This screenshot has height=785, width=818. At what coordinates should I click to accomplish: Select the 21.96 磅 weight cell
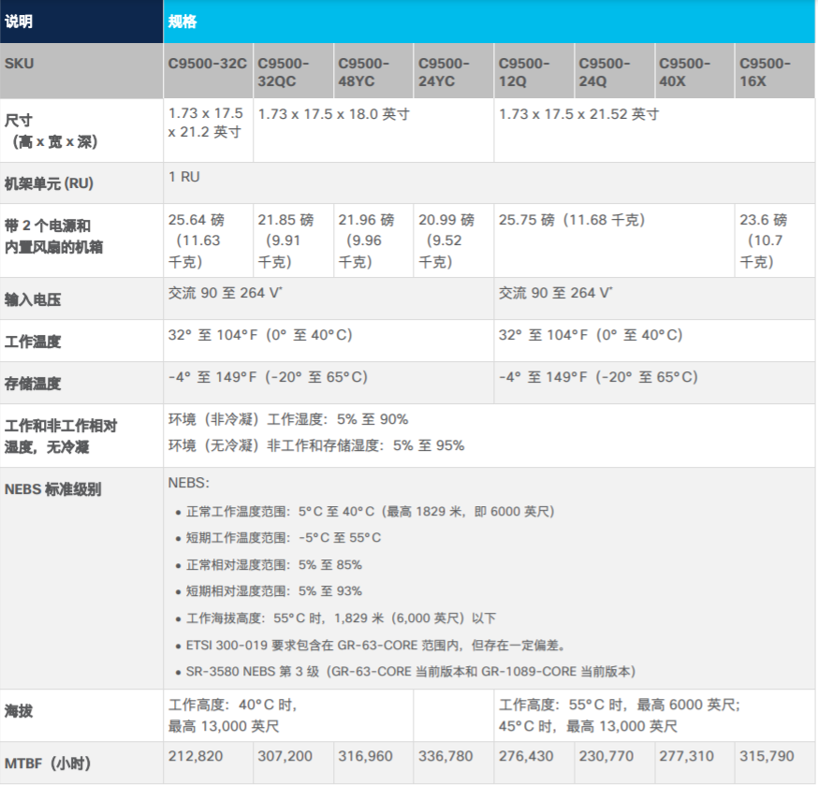click(373, 240)
